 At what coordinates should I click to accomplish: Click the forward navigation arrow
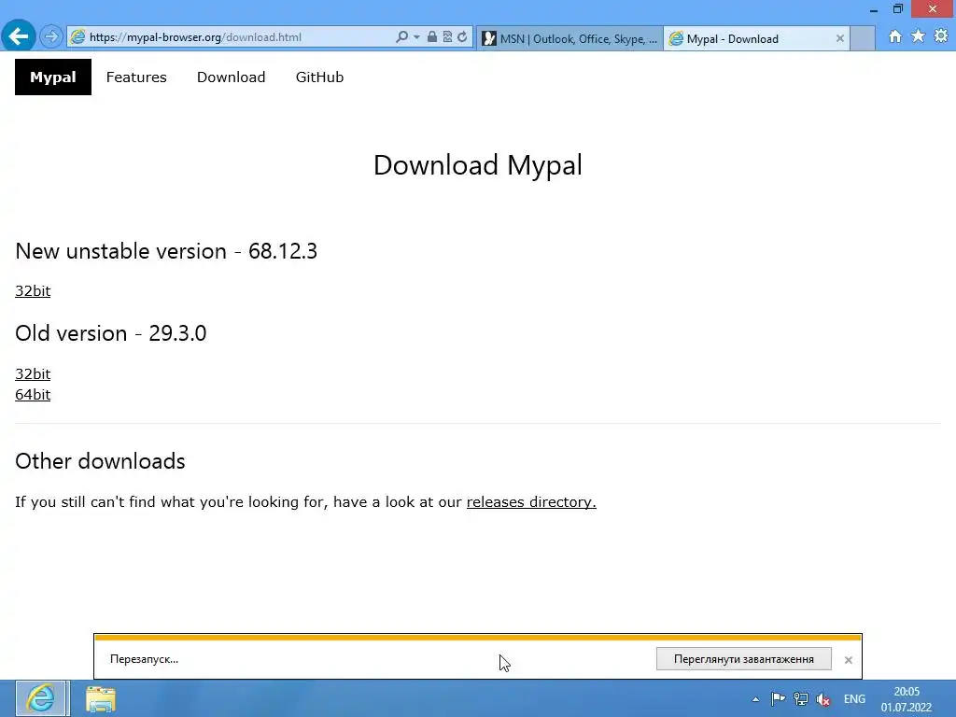51,36
